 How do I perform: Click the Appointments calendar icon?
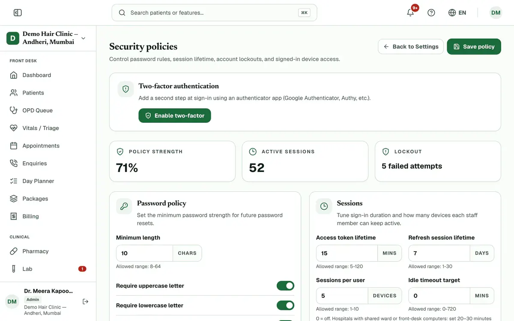[14, 146]
